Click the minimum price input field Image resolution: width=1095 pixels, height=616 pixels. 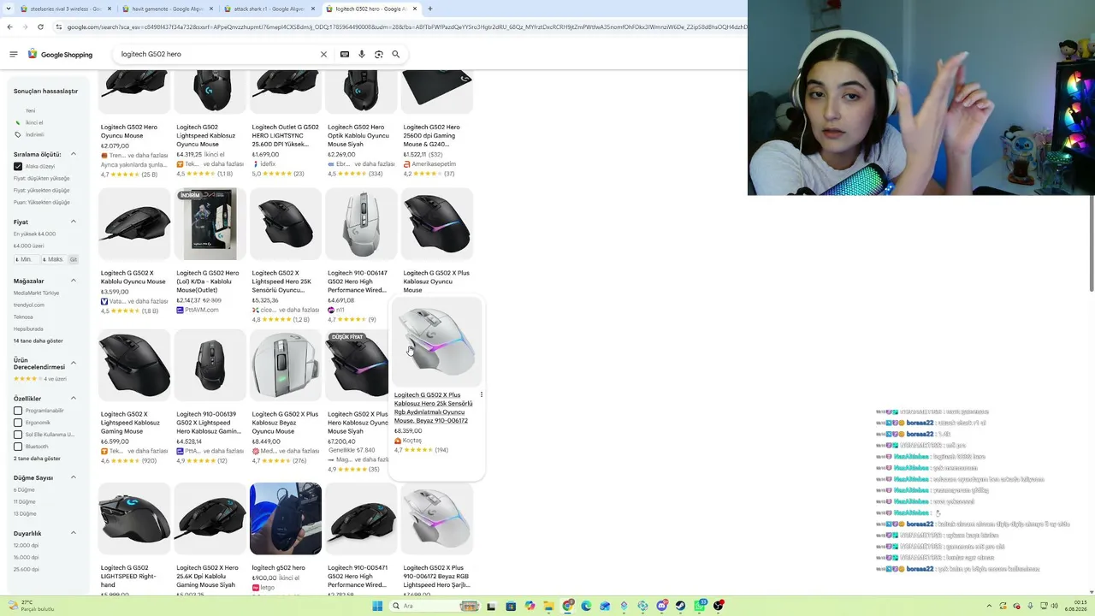(x=27, y=259)
